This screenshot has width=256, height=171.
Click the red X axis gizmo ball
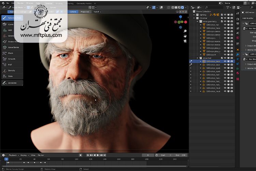coord(185,22)
